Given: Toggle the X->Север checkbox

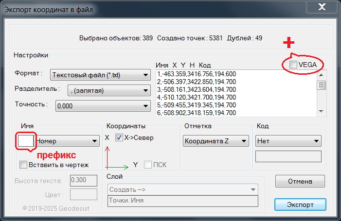Looking at the screenshot, I should (x=119, y=138).
